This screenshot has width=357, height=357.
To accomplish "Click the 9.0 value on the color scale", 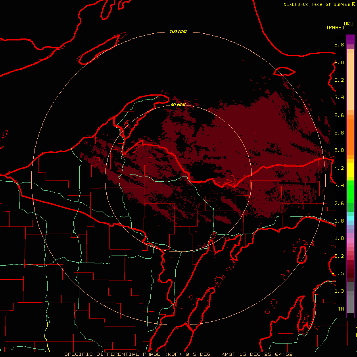I will [339, 63].
